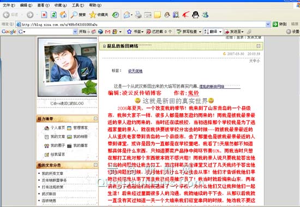Open the 收藏 menu
This screenshot has width=300, height=207.
coord(61,5)
